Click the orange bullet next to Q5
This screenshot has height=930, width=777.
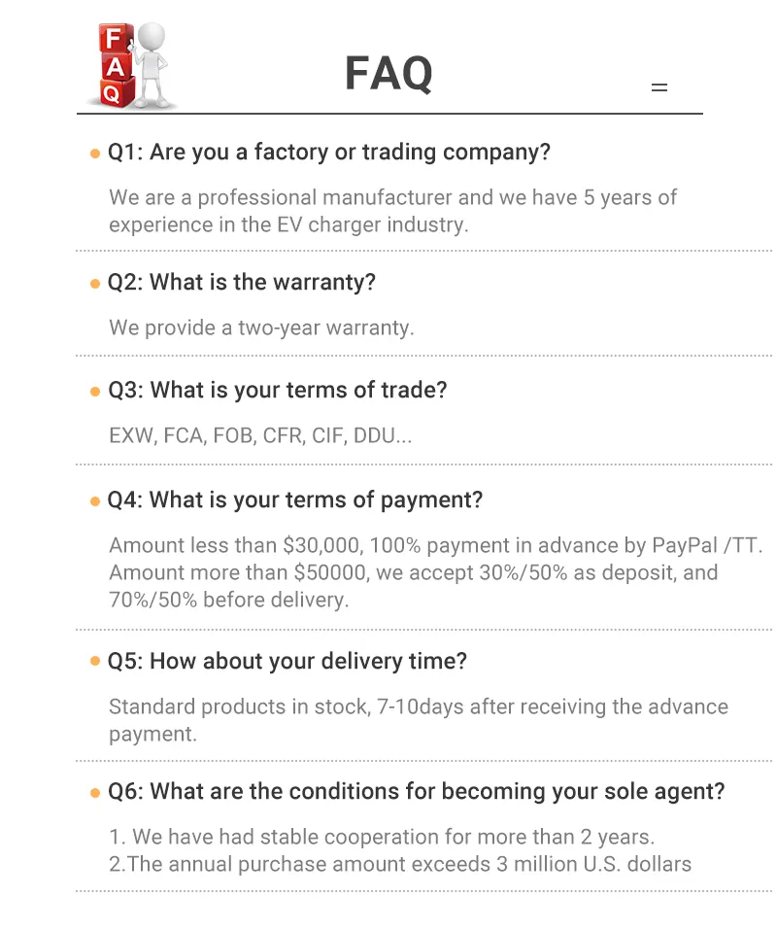tap(95, 662)
